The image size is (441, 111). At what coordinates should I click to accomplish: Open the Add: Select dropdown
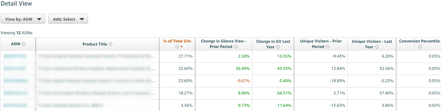68,19
